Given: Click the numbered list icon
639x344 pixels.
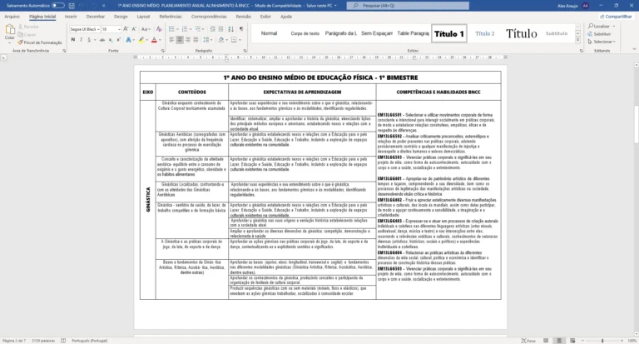Looking at the screenshot, I should 185,29.
